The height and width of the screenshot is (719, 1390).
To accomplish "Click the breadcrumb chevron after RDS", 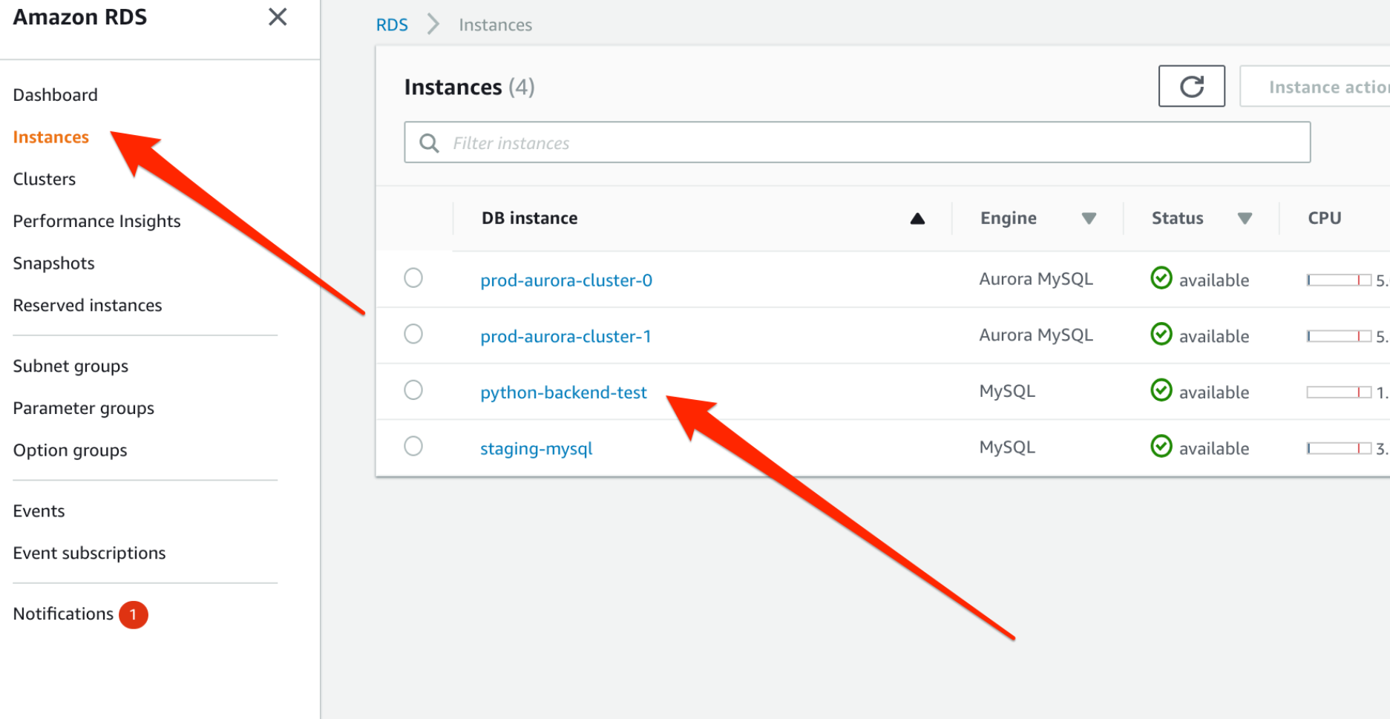I will (433, 24).
